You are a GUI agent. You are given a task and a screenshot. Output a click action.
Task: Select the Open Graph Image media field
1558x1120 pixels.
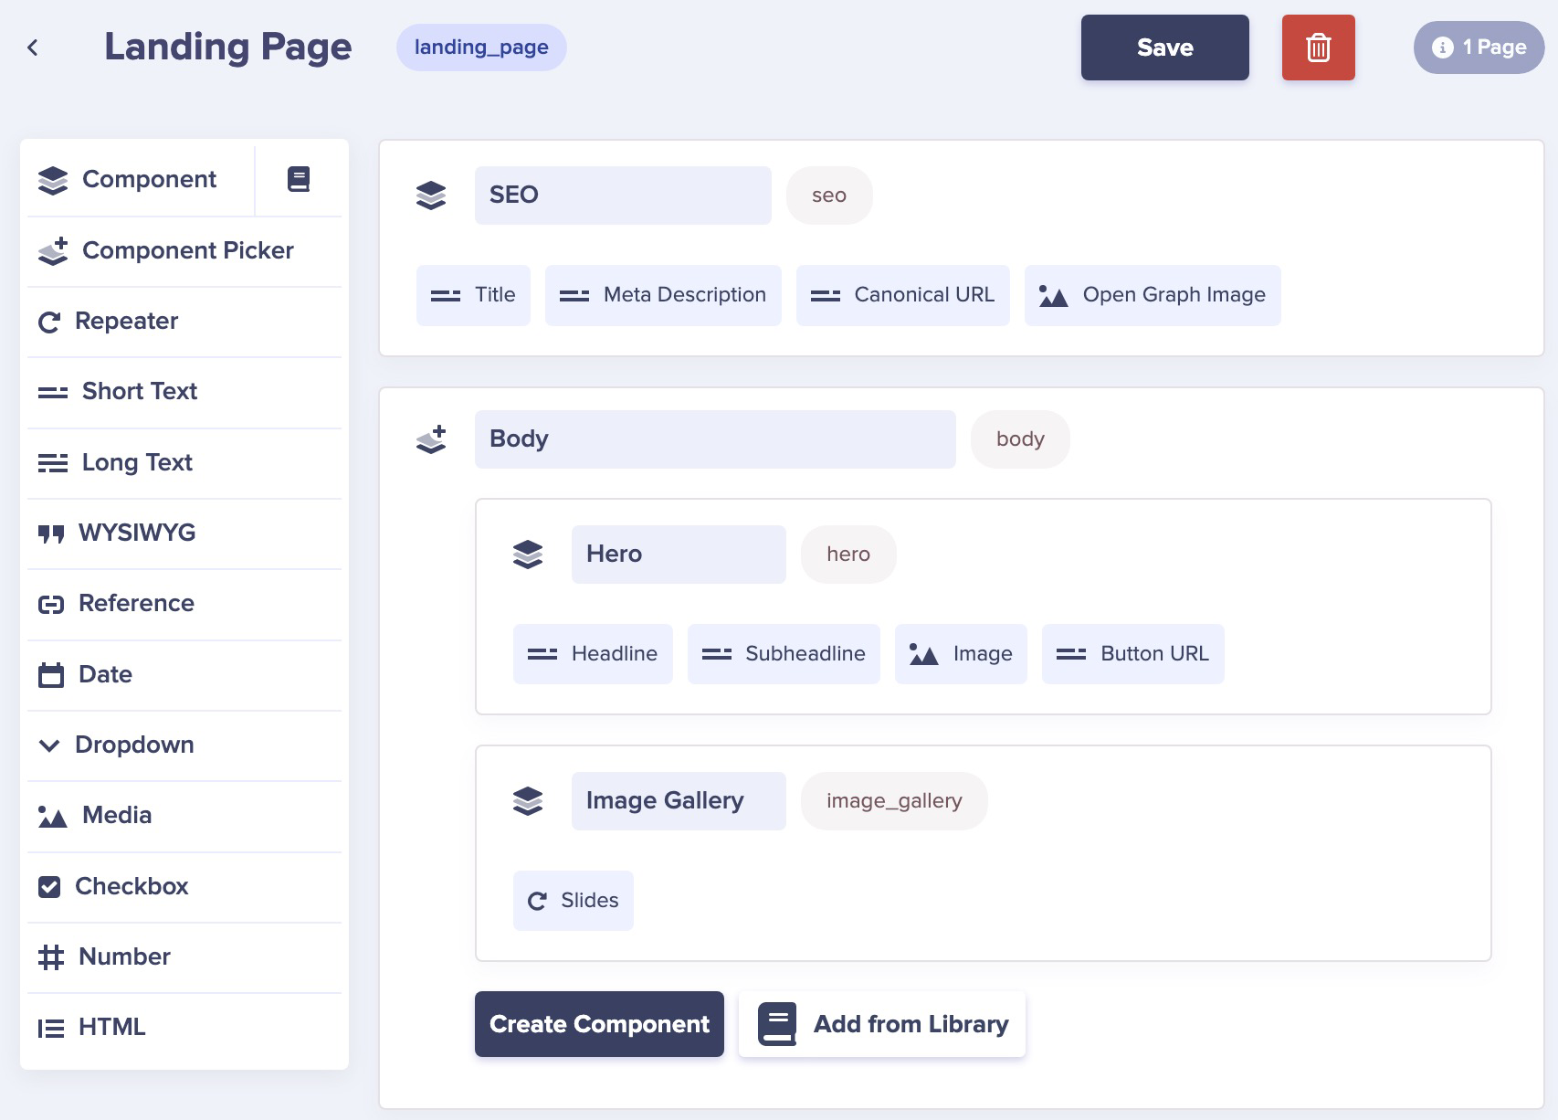[x=1153, y=295]
